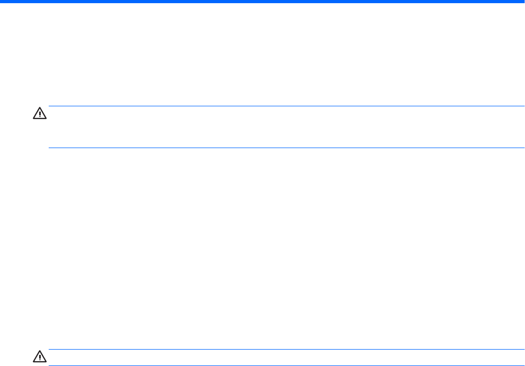Click the bottom rule of the lower caution box
Screen dimensions: 525x366
283,365
